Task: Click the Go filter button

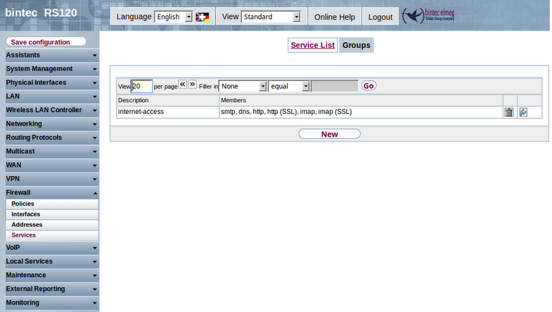Action: click(368, 86)
